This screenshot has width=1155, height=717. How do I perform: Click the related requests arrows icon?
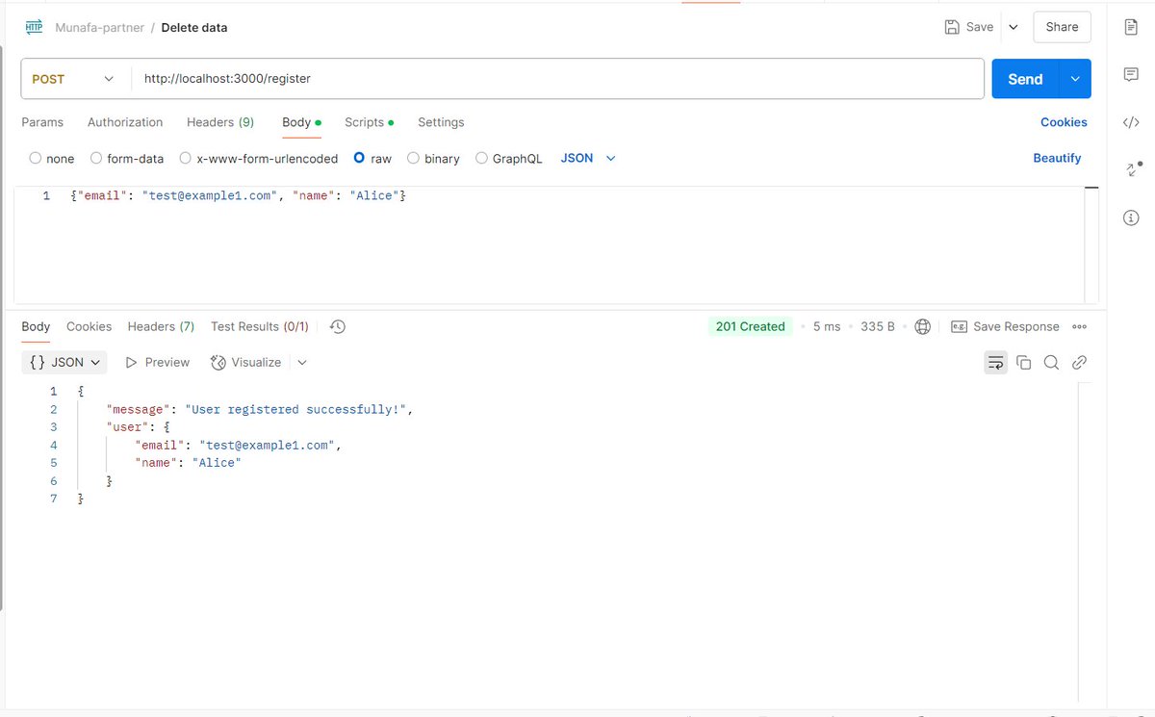point(1133,169)
